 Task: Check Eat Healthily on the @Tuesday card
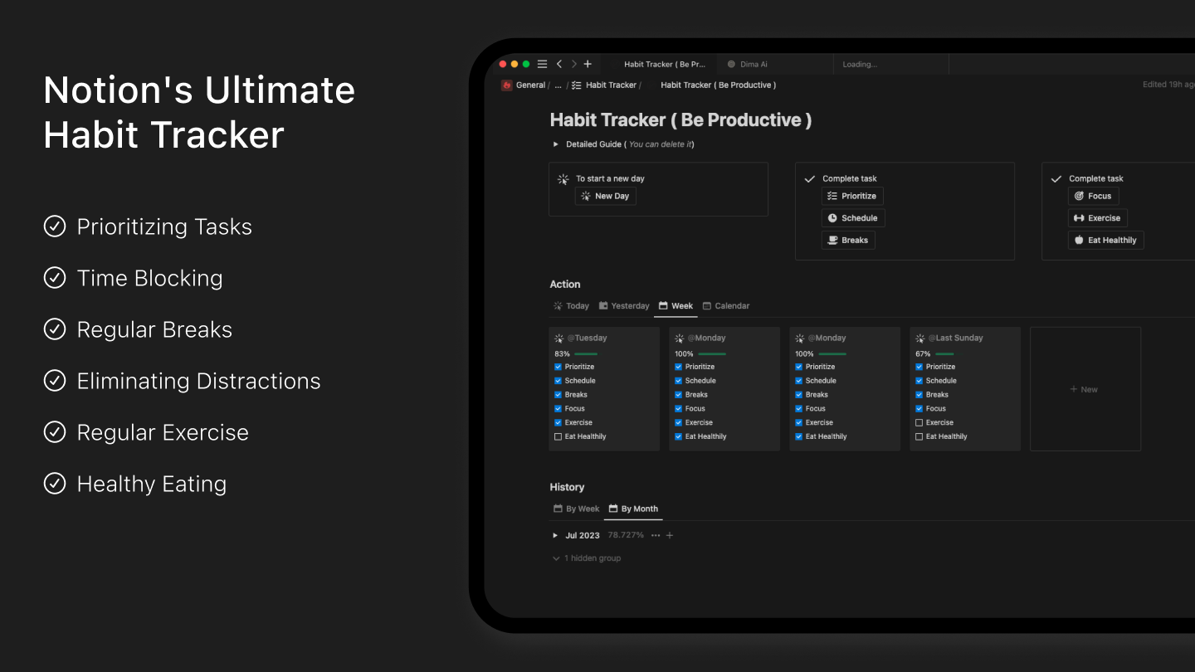coord(558,436)
